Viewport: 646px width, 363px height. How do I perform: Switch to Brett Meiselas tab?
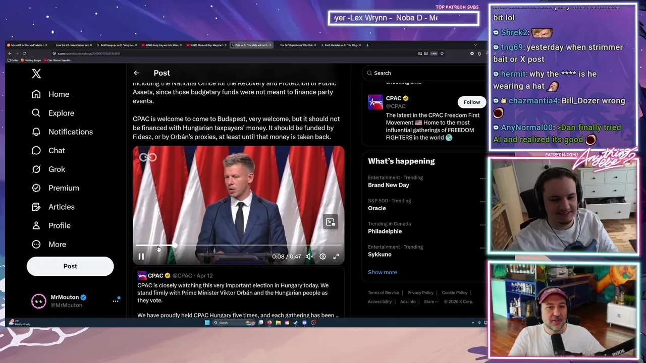click(341, 45)
